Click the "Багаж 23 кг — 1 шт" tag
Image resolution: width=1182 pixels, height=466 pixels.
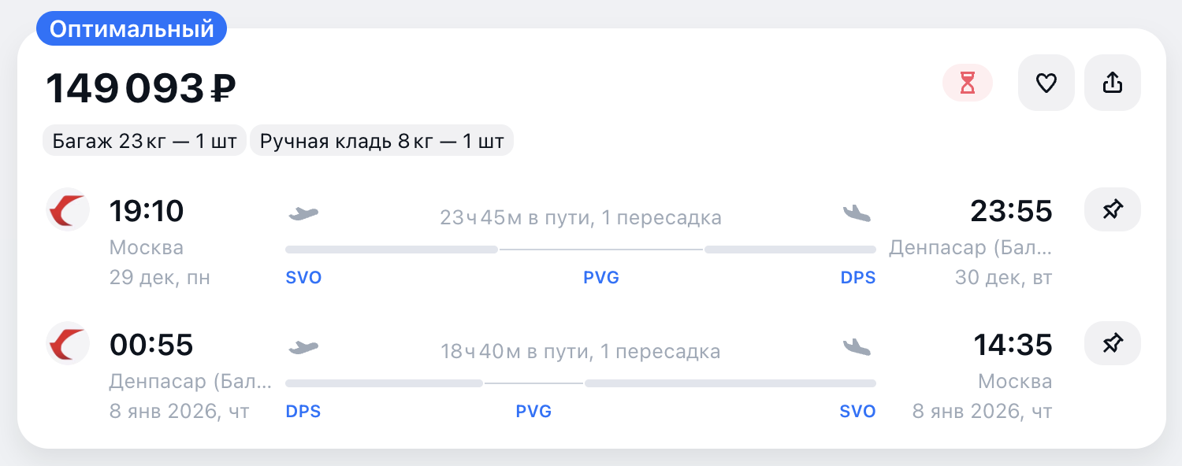point(145,142)
